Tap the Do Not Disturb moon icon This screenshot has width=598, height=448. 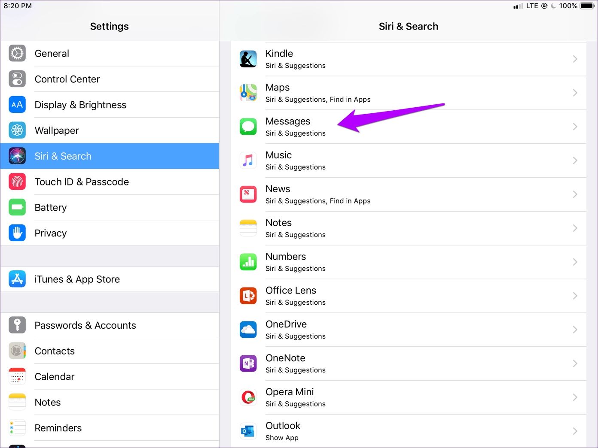[x=553, y=6]
